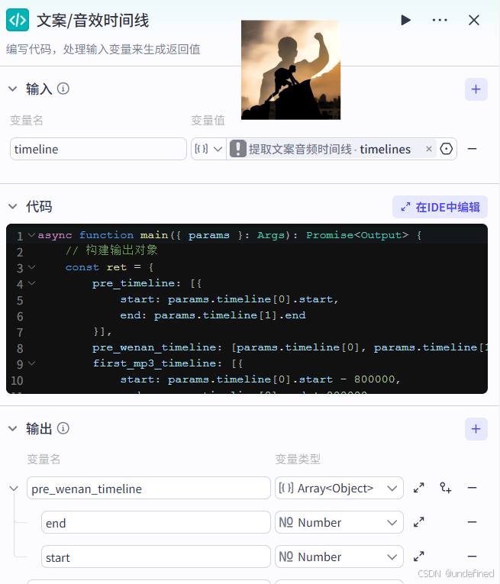Screen dimensions: 500x584
Task: Open the Number type dropdown for start
Action: tap(339, 557)
